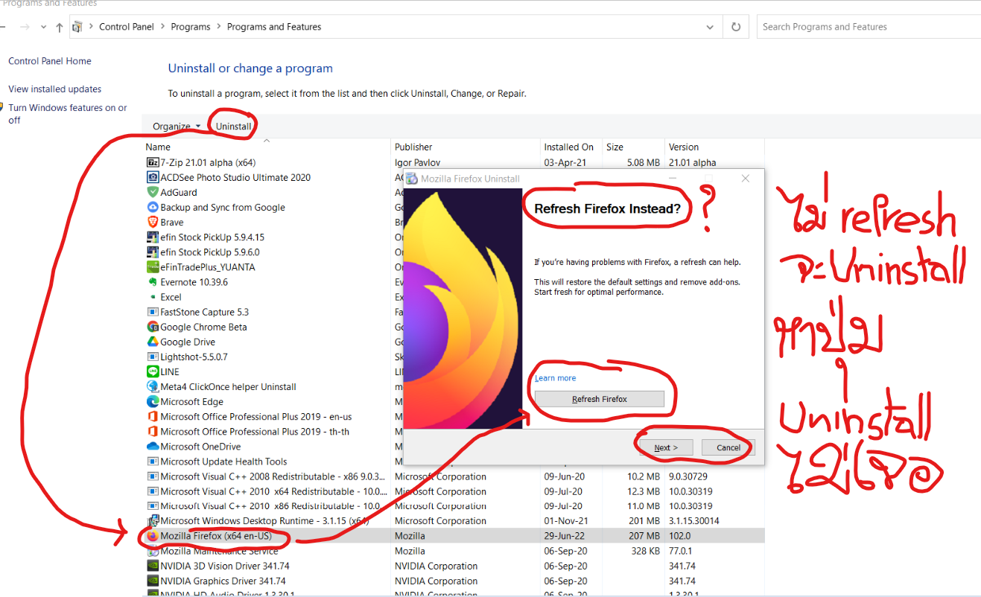
Task: Select Microsoft Windows Desktop Runtime 3.1.15 entry
Action: click(x=264, y=521)
